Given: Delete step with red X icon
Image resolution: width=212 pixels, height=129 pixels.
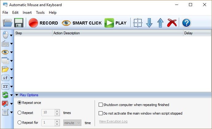Looking at the screenshot, I should point(172,23).
